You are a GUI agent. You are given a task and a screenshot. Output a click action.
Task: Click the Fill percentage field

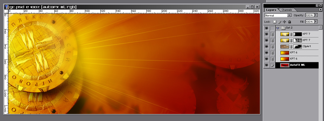(x=310, y=22)
